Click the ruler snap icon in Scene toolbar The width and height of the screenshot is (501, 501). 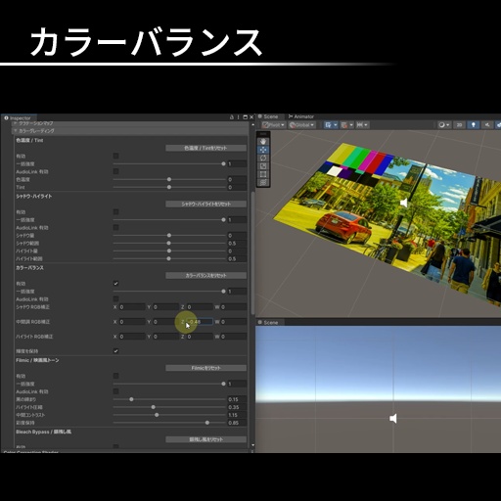[x=359, y=125]
